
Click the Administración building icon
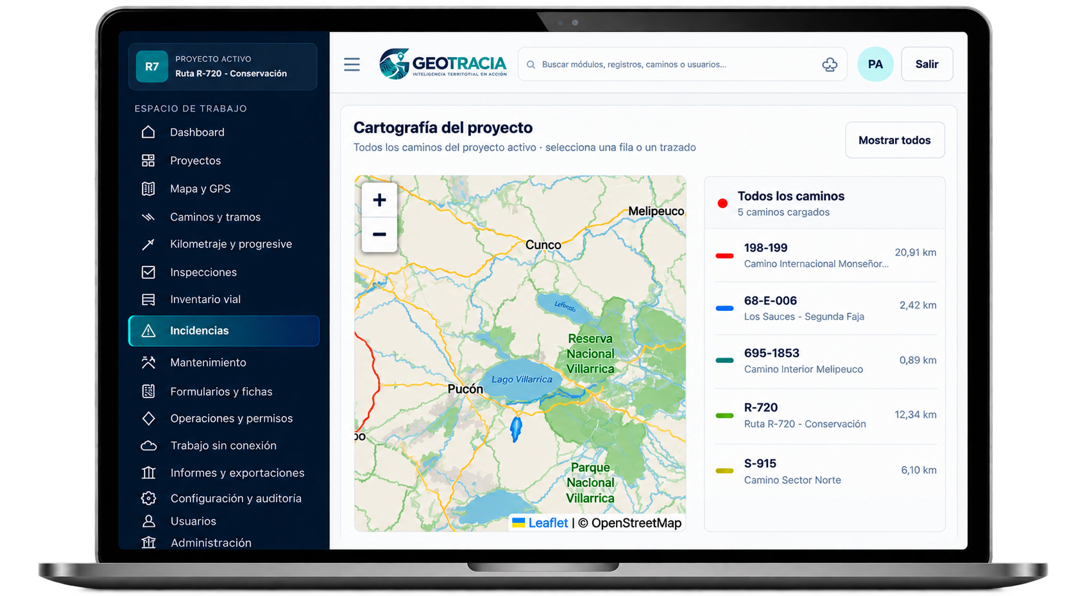148,543
